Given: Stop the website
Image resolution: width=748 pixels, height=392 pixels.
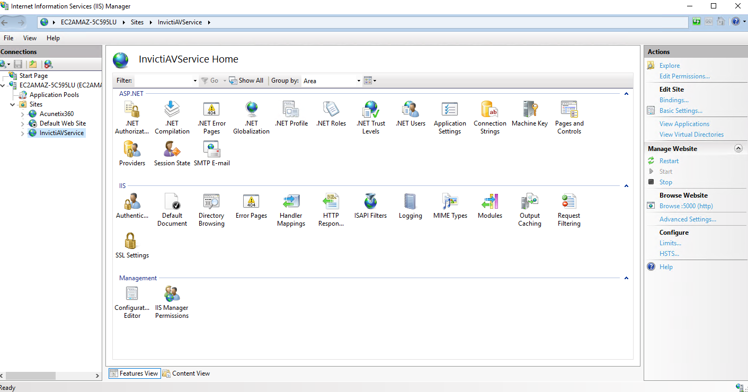Looking at the screenshot, I should coord(666,182).
